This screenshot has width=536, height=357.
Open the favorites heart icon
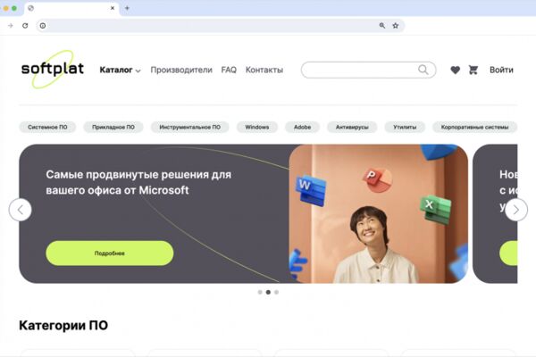[x=455, y=70]
